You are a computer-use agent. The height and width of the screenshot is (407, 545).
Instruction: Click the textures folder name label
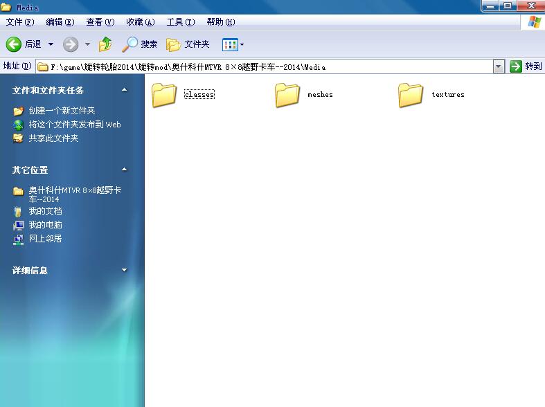coord(447,94)
